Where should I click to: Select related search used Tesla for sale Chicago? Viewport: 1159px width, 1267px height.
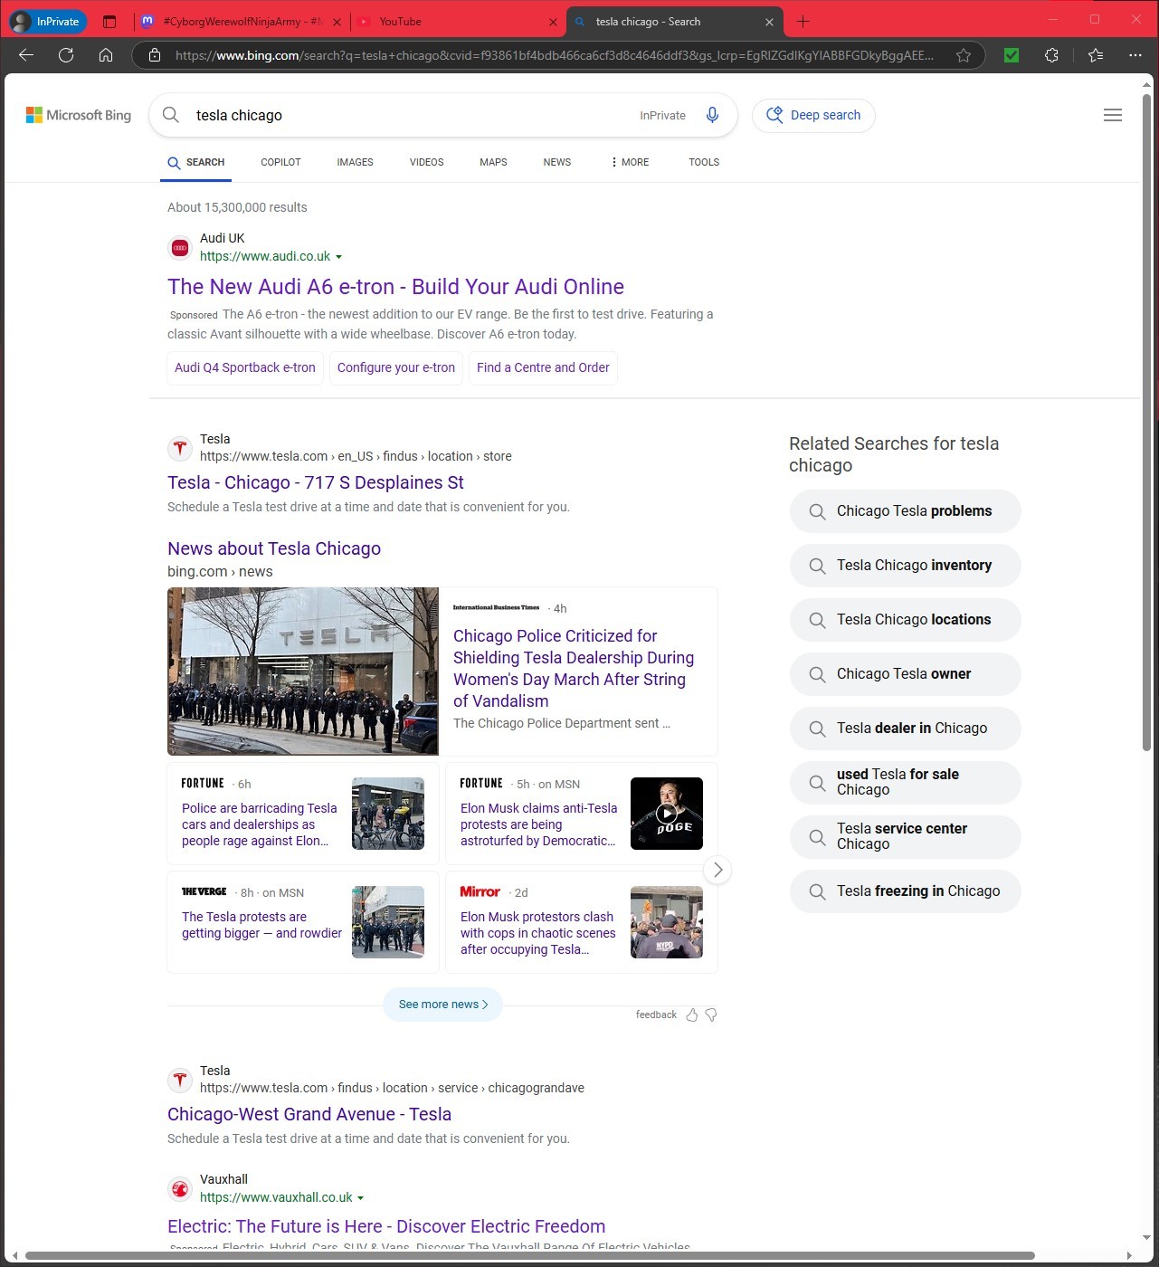click(x=905, y=783)
